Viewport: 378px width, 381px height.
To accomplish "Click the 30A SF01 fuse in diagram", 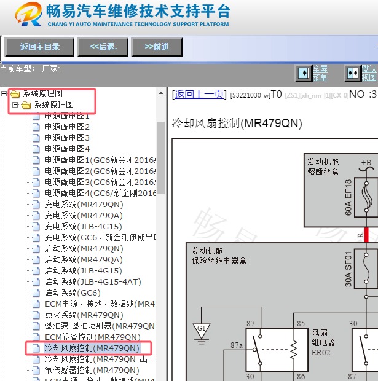I will pyautogui.click(x=366, y=269).
